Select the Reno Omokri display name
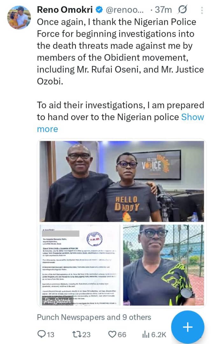Viewport: 213px width, 344px height. [65, 10]
